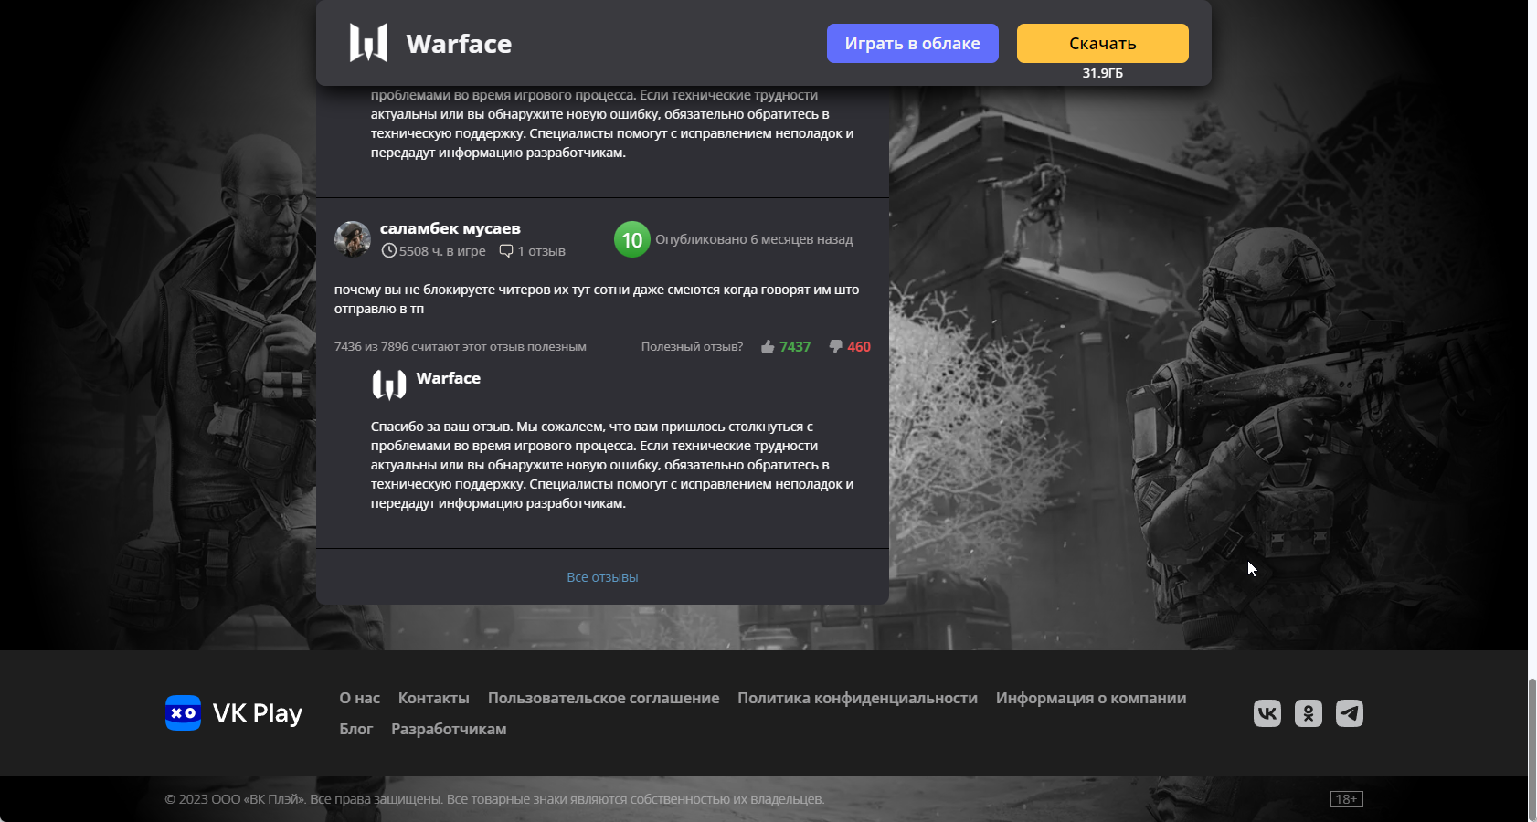Screen dimensions: 1537x822
Task: Open the Odnoklassniki social icon
Action: click(x=1309, y=713)
